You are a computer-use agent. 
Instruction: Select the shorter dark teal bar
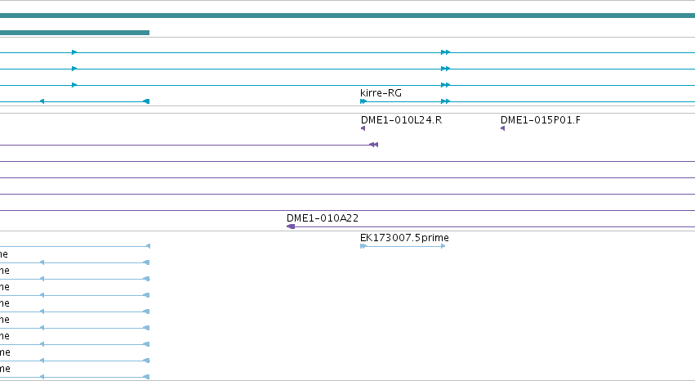click(74, 33)
